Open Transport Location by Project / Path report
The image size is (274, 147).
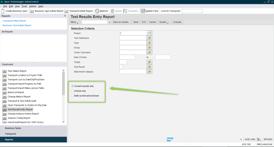25,75
